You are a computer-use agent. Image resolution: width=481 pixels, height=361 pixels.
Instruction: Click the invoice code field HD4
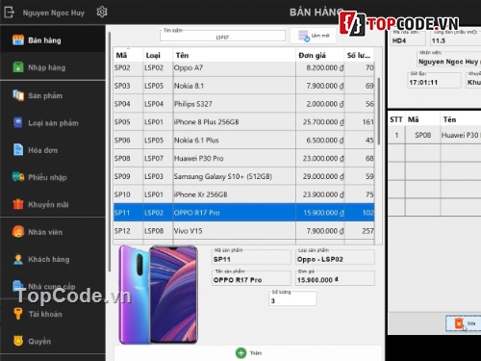tap(408, 39)
